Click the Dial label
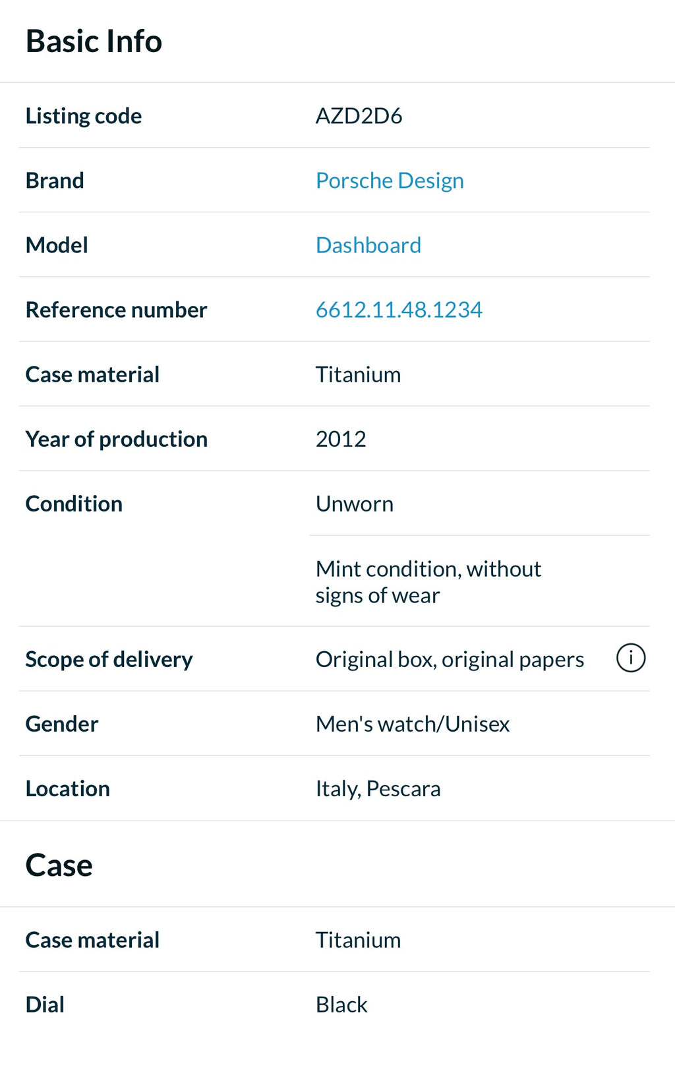The width and height of the screenshot is (675, 1079). [45, 1005]
